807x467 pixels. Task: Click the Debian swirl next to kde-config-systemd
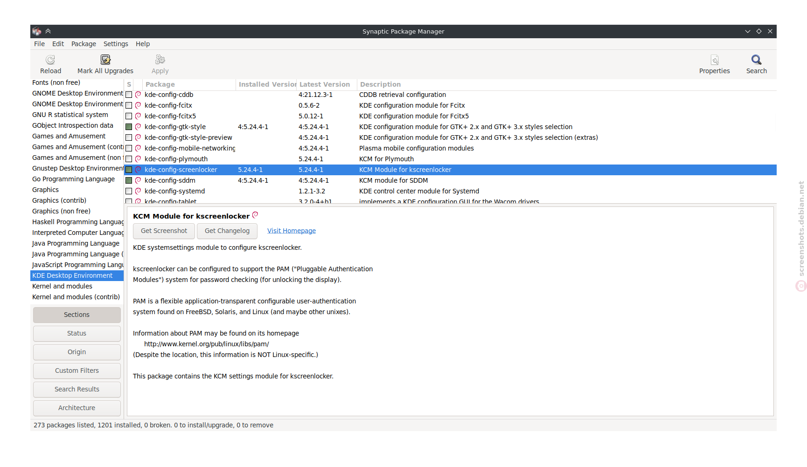point(138,191)
